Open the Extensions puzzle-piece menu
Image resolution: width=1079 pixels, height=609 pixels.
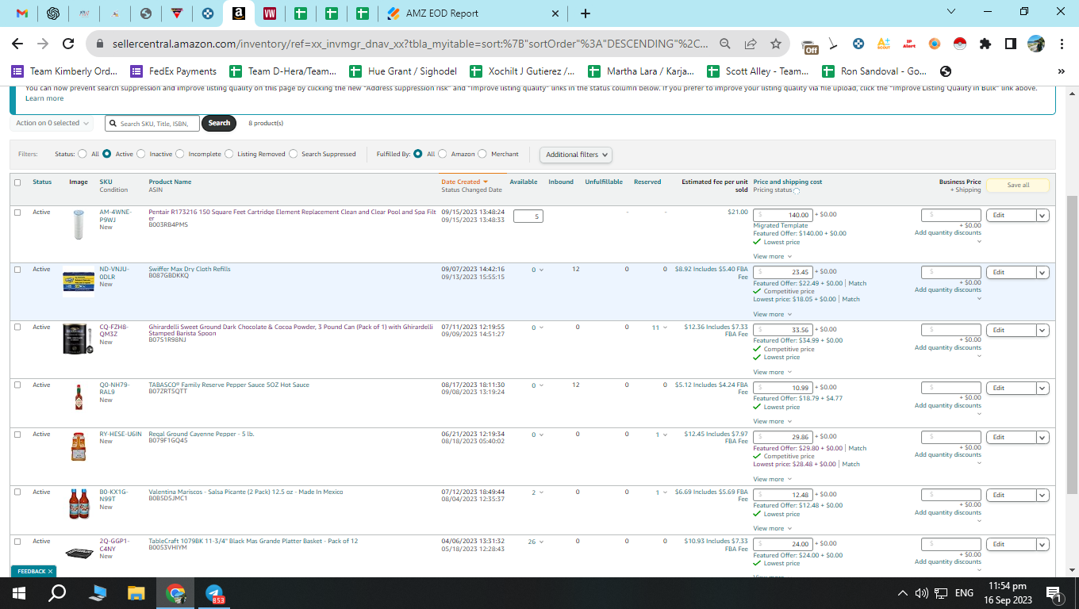tap(985, 44)
